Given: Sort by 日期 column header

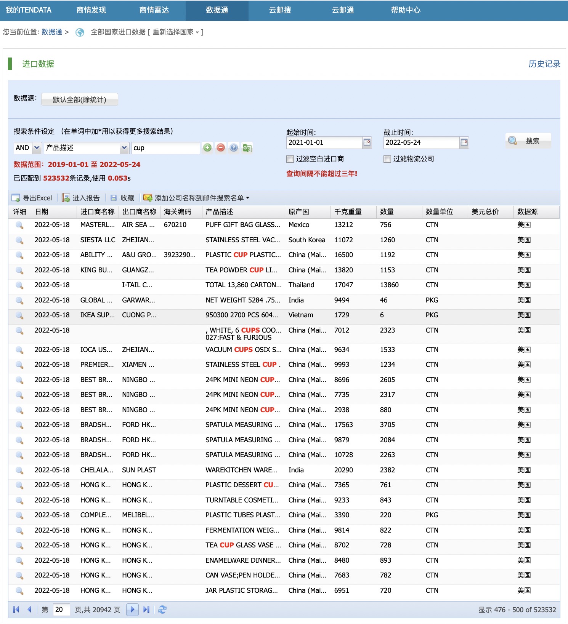Looking at the screenshot, I should click(x=54, y=212).
